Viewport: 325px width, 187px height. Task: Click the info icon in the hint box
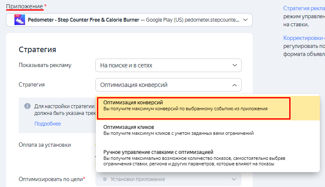click(27, 106)
